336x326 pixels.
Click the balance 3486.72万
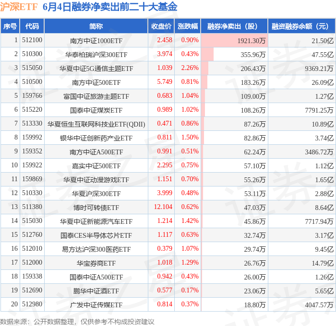[319, 152]
